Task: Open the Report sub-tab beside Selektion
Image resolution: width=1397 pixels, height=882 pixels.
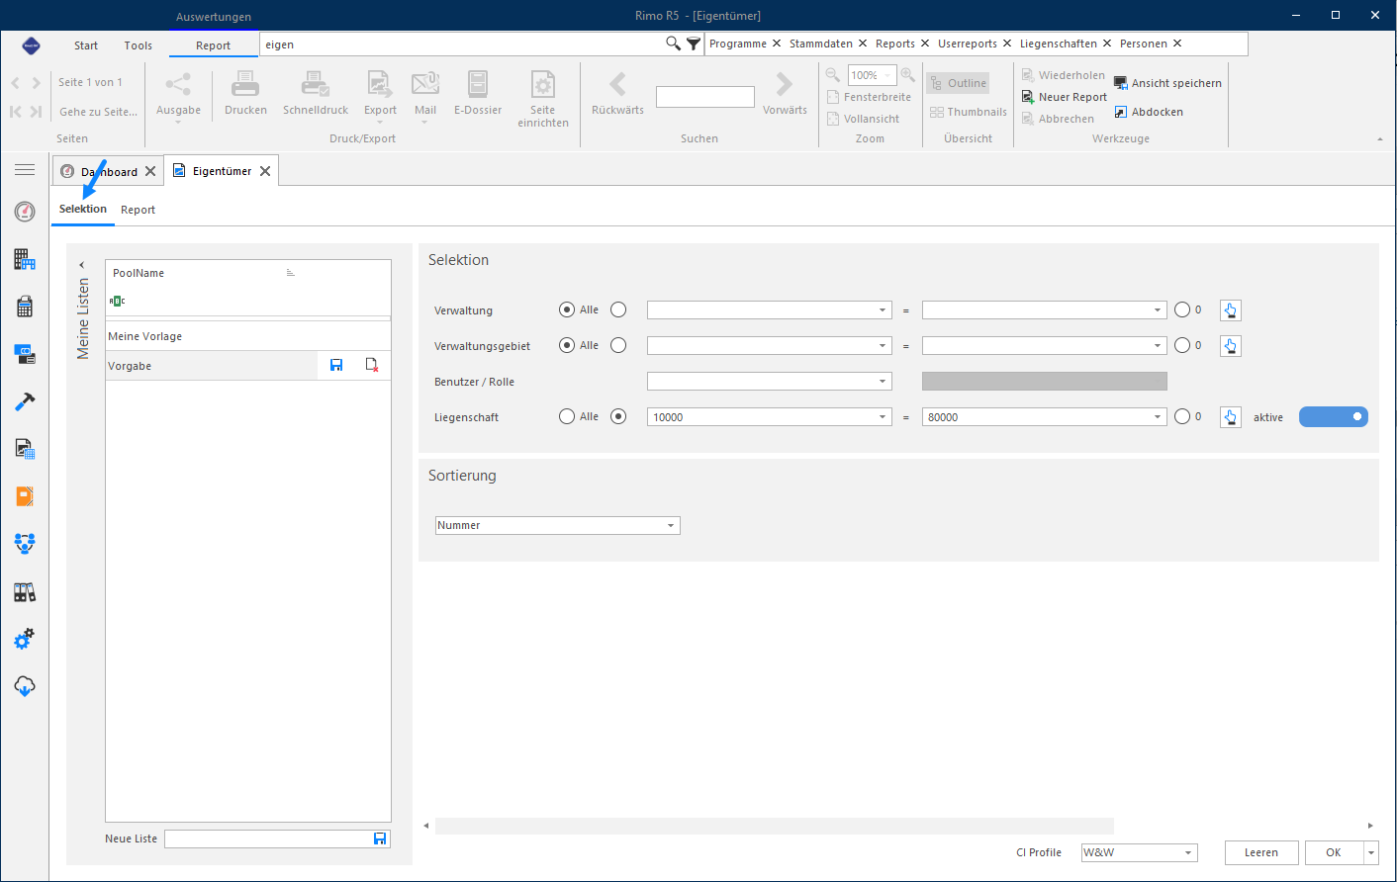Action: pos(139,210)
